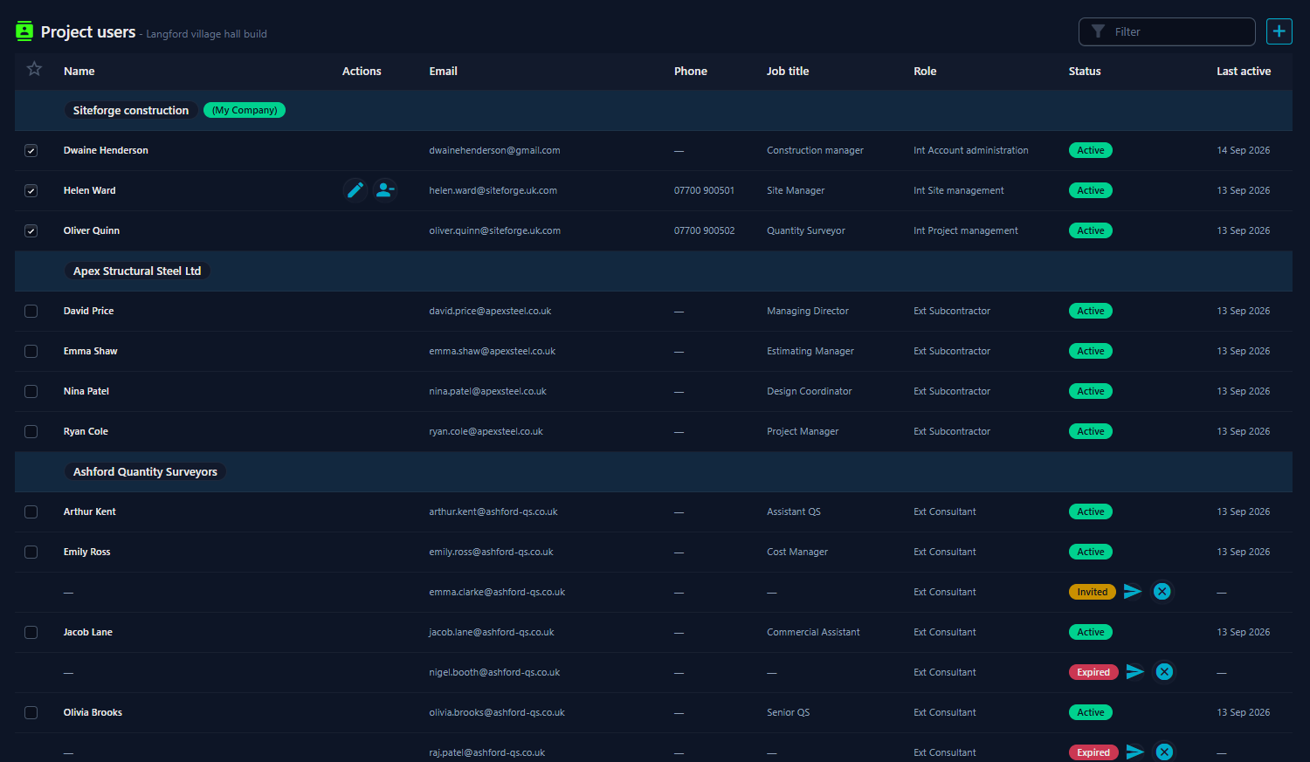Image resolution: width=1310 pixels, height=762 pixels.
Task: Click email ryan.cole@apexsteel.co.uk
Action: point(486,431)
